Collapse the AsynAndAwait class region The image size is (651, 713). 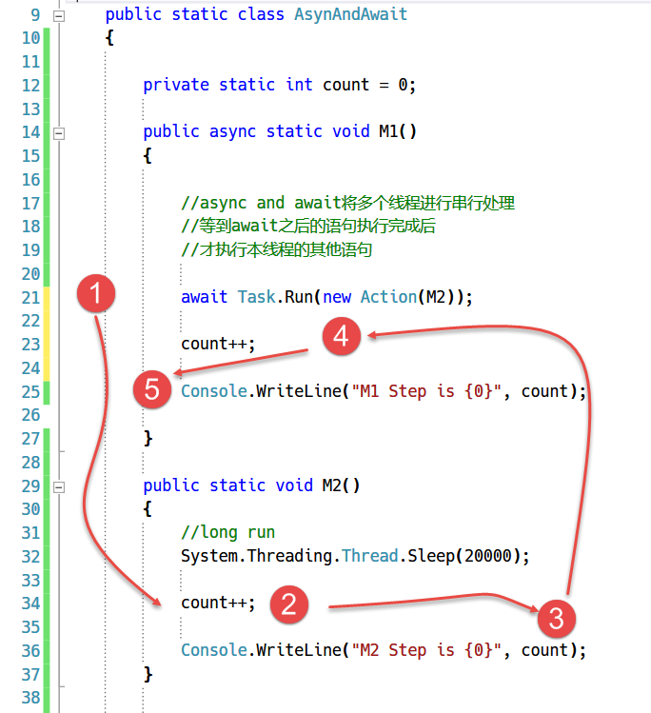click(59, 16)
